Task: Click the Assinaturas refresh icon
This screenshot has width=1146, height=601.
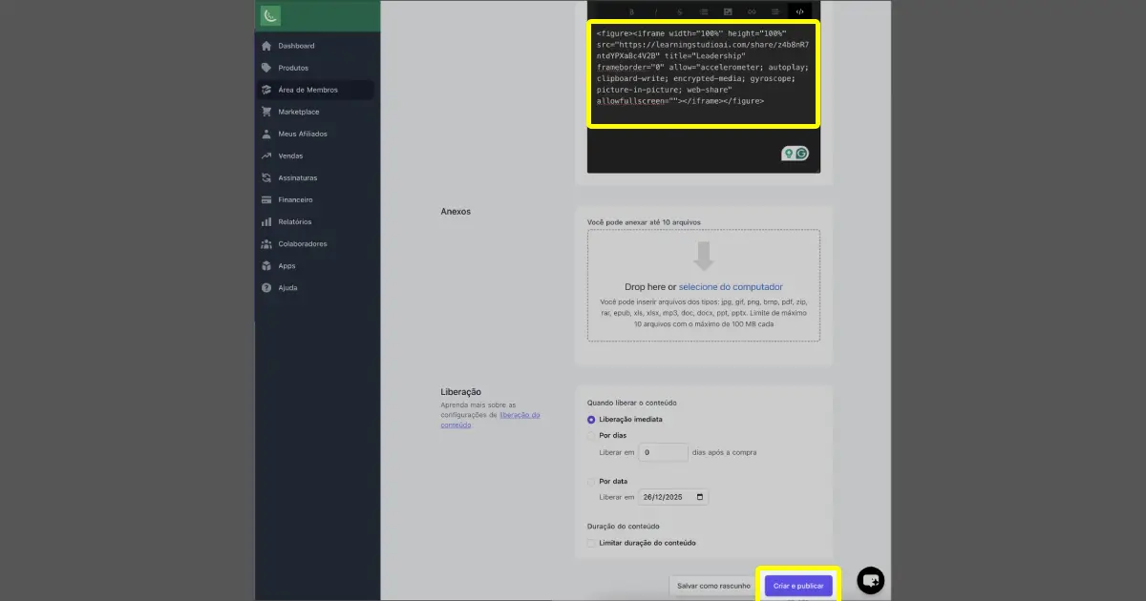Action: click(x=266, y=177)
